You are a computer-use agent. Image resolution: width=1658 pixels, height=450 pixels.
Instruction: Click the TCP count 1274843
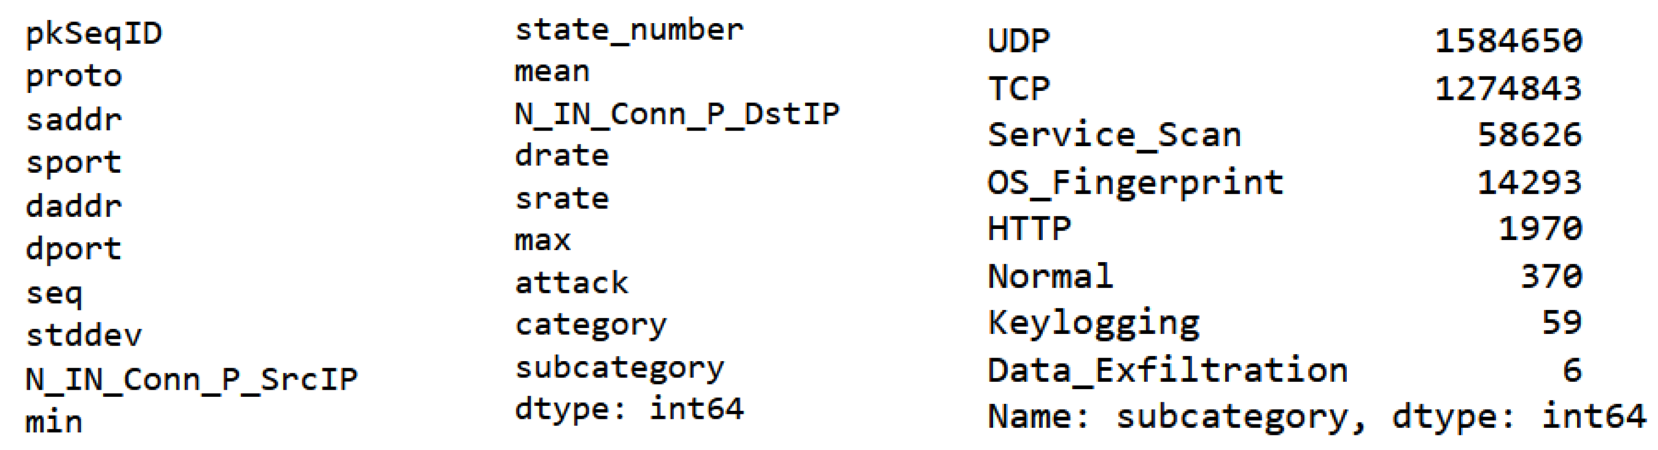(1508, 88)
